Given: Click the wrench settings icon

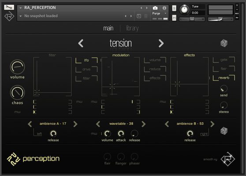Looking at the screenshot, I should (9, 7).
